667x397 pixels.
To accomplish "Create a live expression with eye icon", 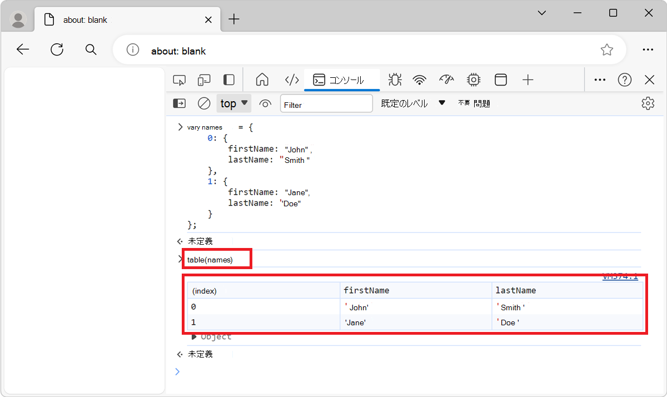I will pos(265,103).
